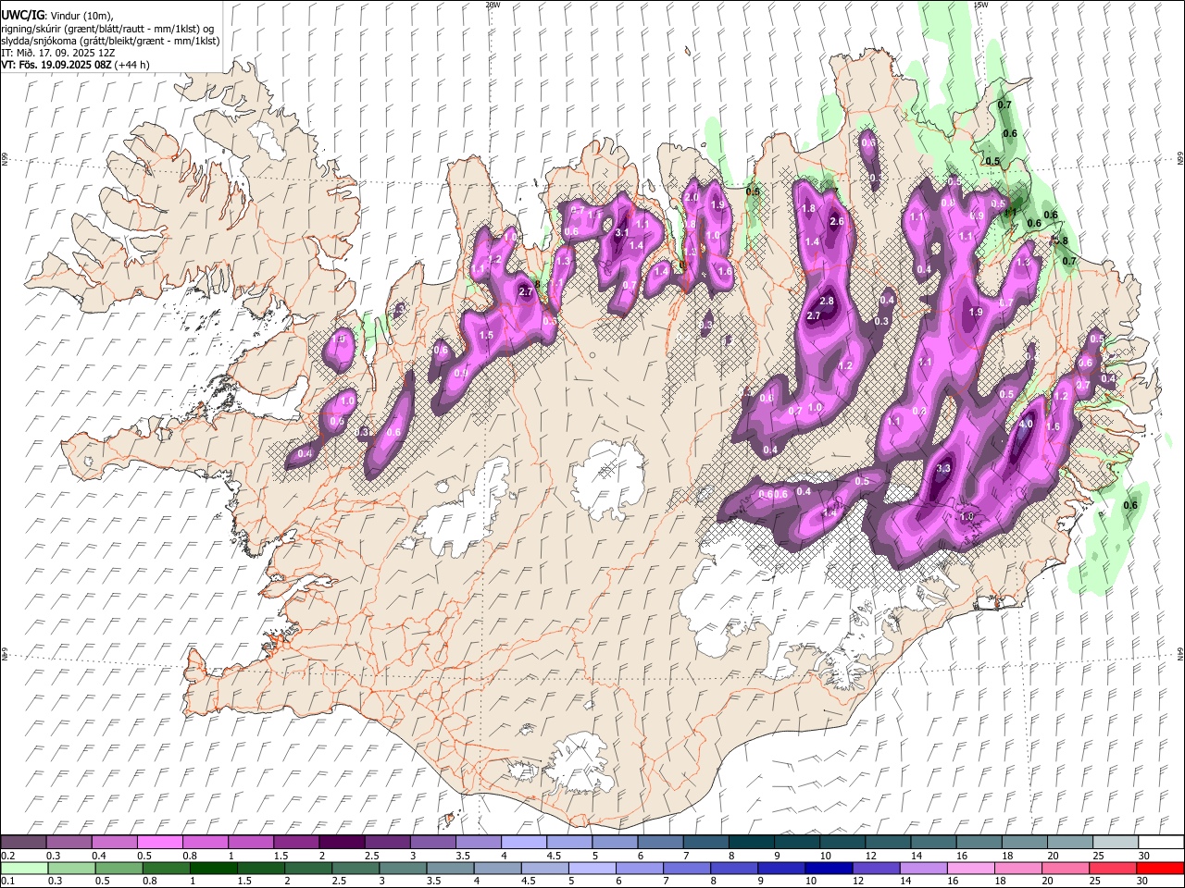Pick the light lavender 4–4.5 snow scale swatch

524,843
